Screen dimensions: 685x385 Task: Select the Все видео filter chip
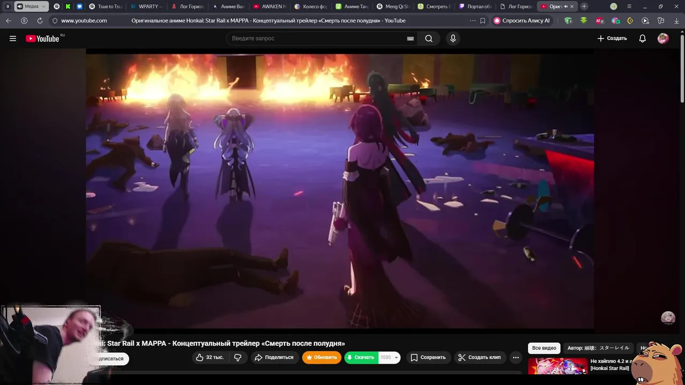point(544,348)
